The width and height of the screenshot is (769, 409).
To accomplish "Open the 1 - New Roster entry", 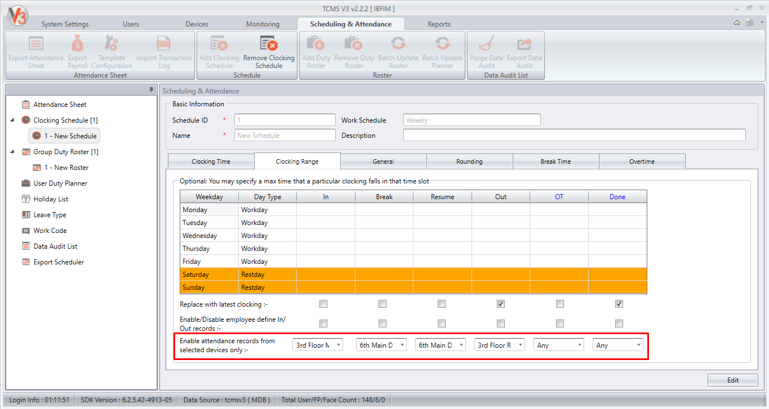I will point(66,168).
